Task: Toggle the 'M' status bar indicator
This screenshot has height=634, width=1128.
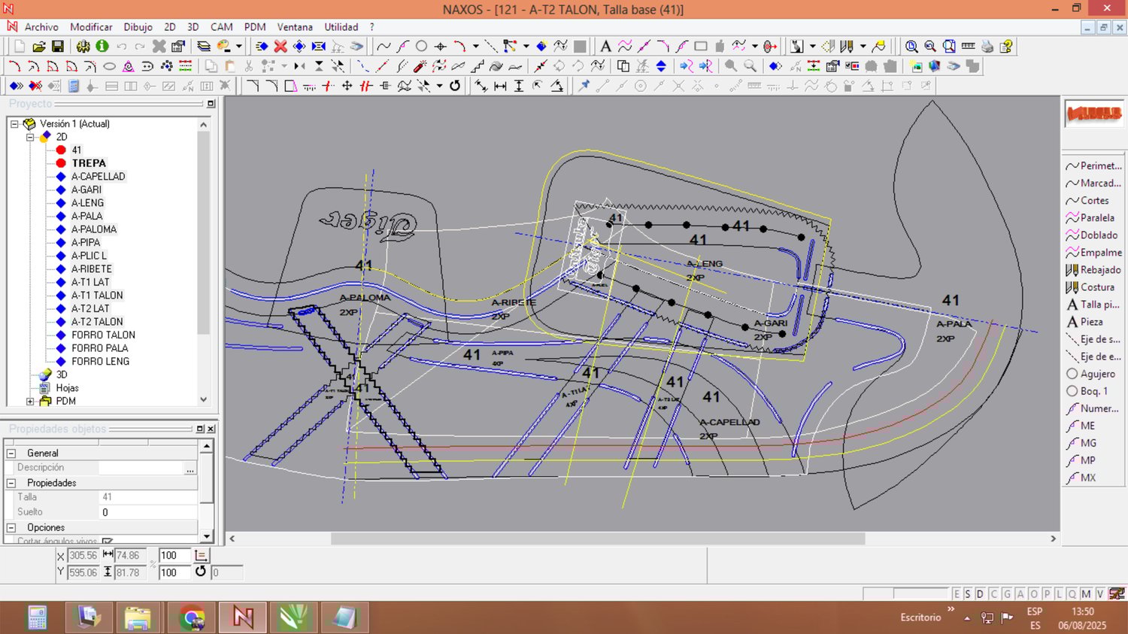Action: 1086,594
